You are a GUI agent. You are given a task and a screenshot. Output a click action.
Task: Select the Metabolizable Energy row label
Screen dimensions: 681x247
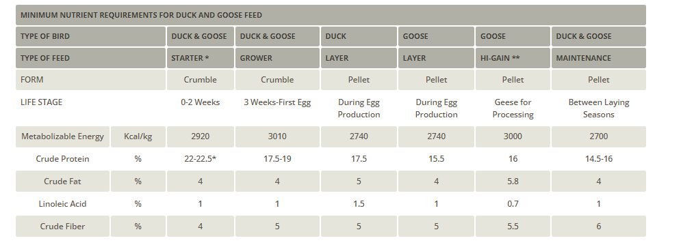click(x=62, y=136)
